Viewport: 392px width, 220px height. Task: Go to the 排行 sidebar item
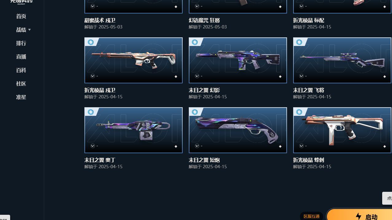21,43
